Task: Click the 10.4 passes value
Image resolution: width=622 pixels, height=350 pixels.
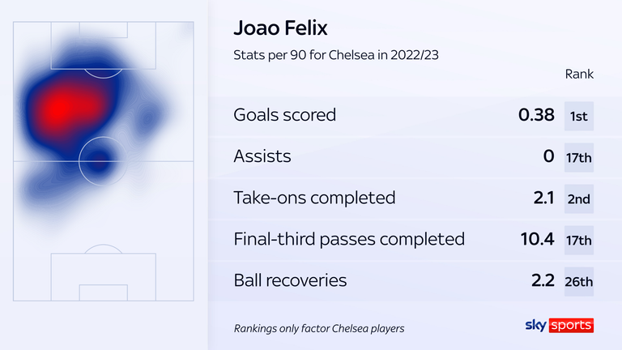Action: (x=536, y=239)
